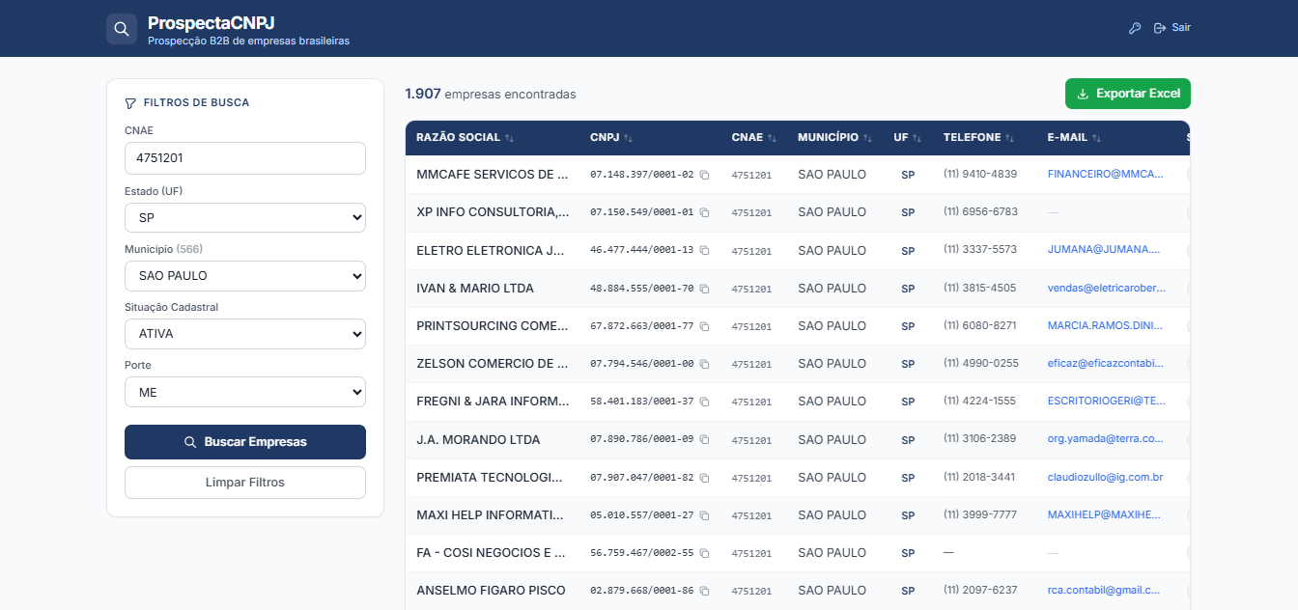This screenshot has height=610, width=1298.
Task: Click the CNAE input field
Action: tap(245, 158)
